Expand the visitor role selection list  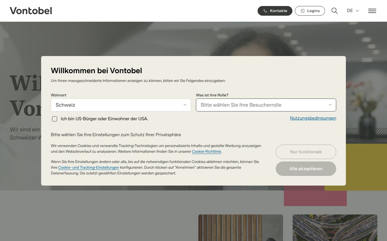[x=266, y=105]
